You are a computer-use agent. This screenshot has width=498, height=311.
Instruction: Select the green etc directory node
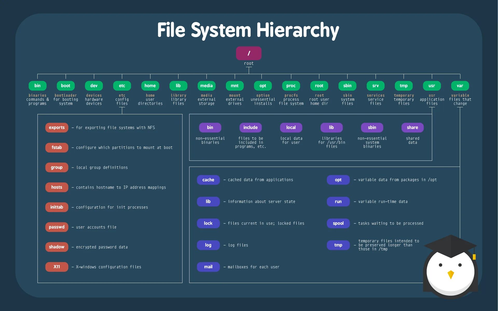(x=122, y=86)
